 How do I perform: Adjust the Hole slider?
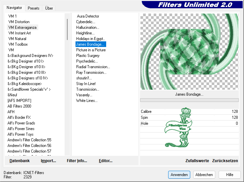189,123
